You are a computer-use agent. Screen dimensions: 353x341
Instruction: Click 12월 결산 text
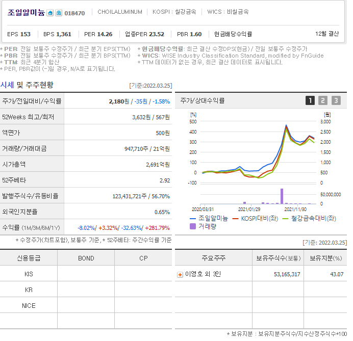tap(327, 34)
